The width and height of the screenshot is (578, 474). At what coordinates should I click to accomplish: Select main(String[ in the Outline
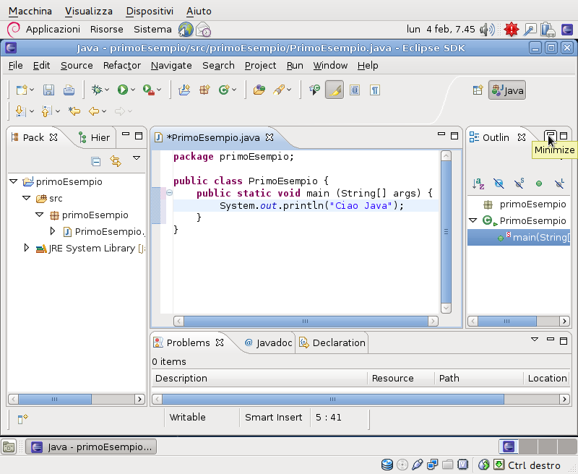point(519,237)
